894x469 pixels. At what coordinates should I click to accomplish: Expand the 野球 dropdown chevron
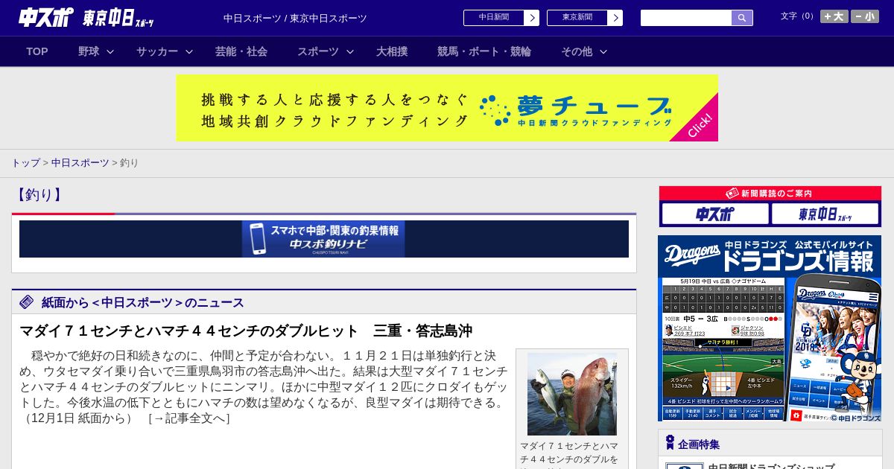(x=110, y=51)
